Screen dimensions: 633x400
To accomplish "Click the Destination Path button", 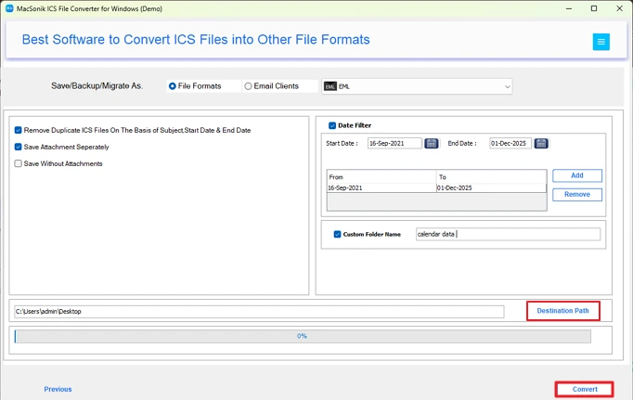I will pos(562,311).
